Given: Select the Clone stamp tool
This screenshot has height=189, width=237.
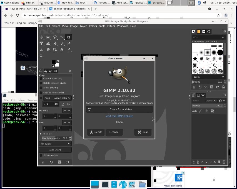Looking at the screenshot, I should click(41, 50).
